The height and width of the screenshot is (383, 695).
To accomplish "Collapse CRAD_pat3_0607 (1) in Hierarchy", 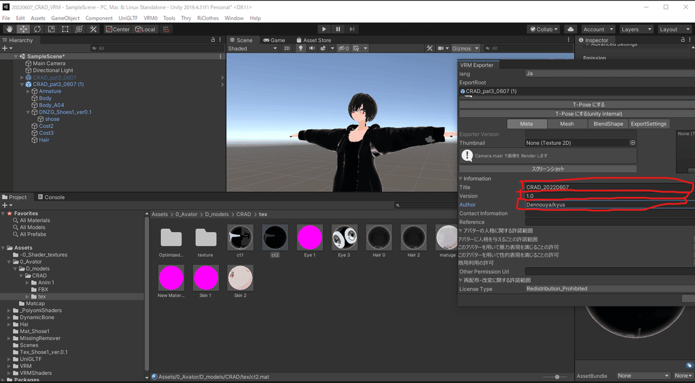I will (22, 85).
